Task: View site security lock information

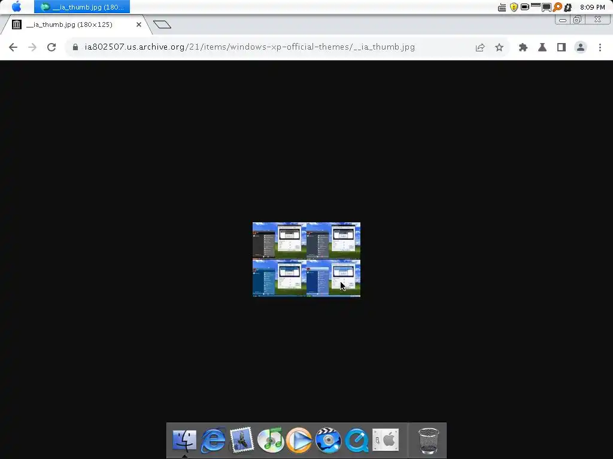Action: (75, 47)
